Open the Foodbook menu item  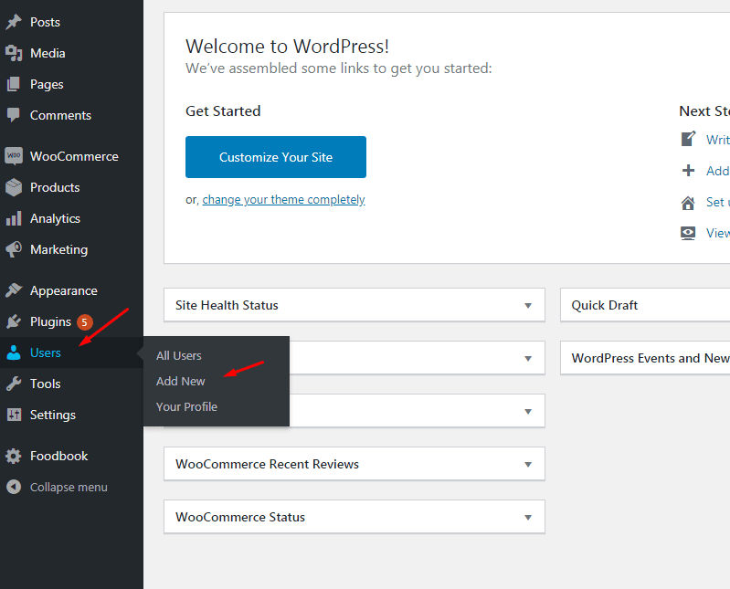coord(58,456)
